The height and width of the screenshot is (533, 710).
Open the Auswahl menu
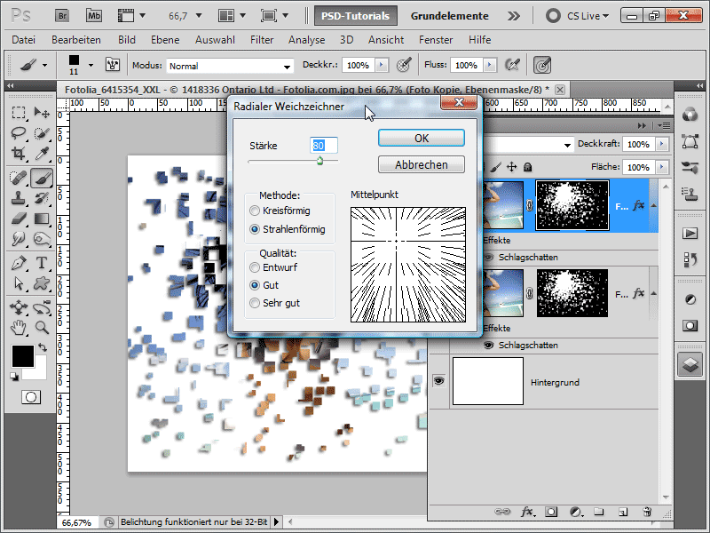pyautogui.click(x=215, y=40)
